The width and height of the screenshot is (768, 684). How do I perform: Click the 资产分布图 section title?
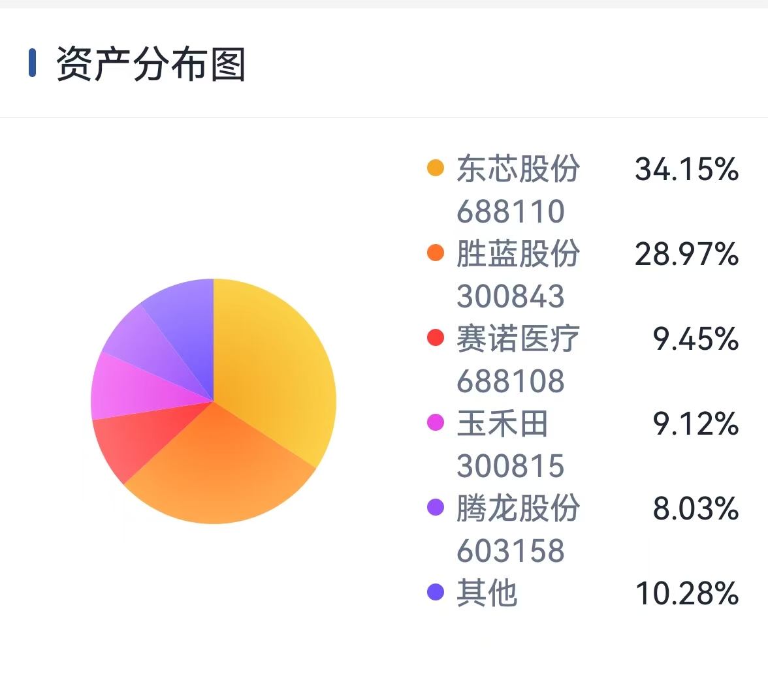[151, 64]
